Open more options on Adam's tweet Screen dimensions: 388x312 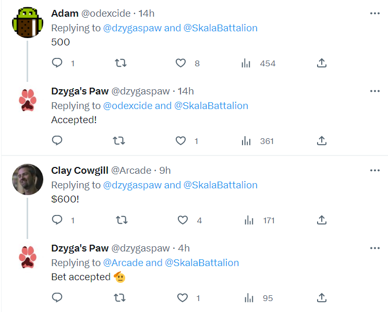(375, 14)
